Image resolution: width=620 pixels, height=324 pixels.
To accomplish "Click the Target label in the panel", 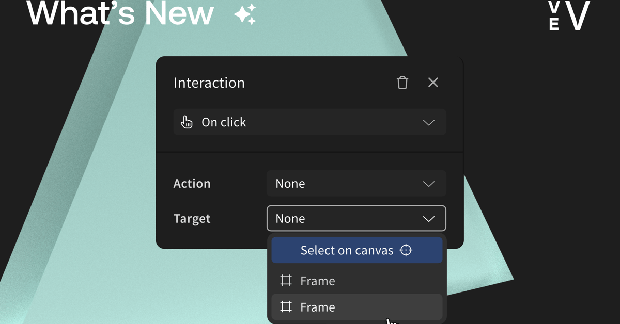I will [x=192, y=218].
